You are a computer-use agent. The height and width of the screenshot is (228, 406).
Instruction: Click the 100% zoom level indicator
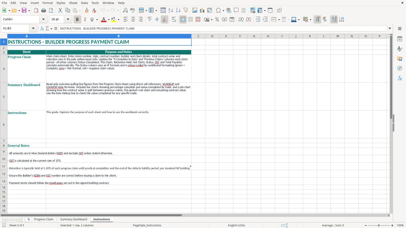pos(400,225)
